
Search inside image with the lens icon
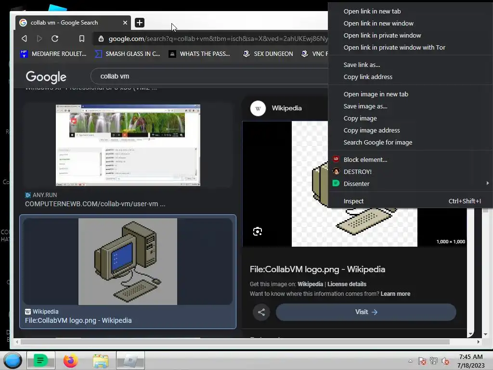[x=258, y=232]
